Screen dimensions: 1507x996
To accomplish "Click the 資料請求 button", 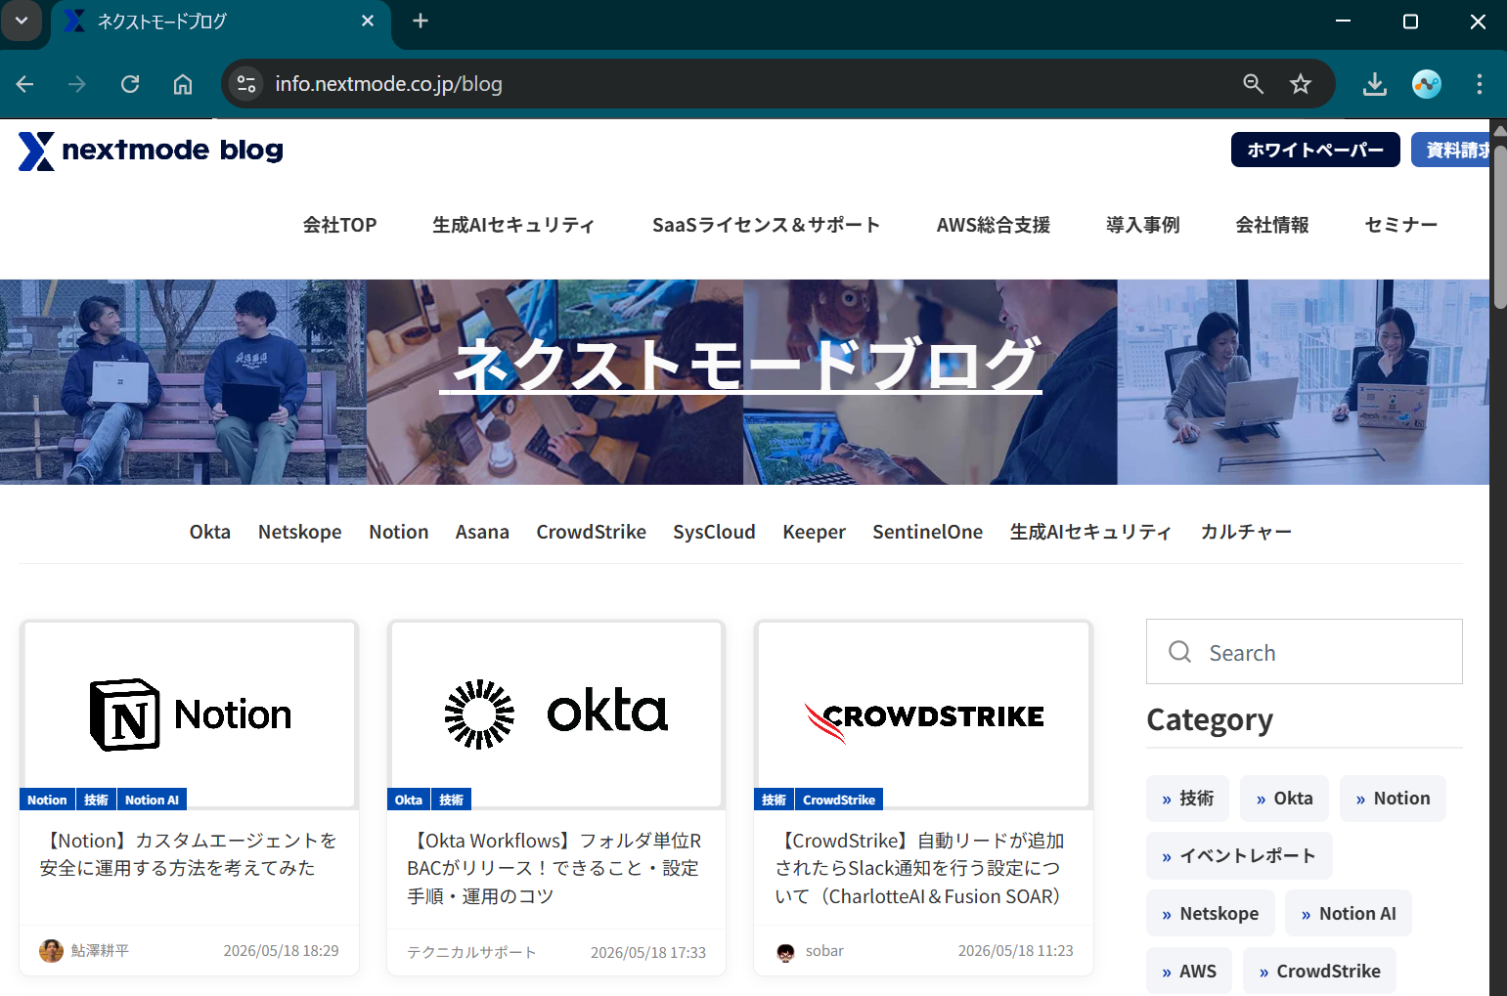I will click(x=1451, y=150).
